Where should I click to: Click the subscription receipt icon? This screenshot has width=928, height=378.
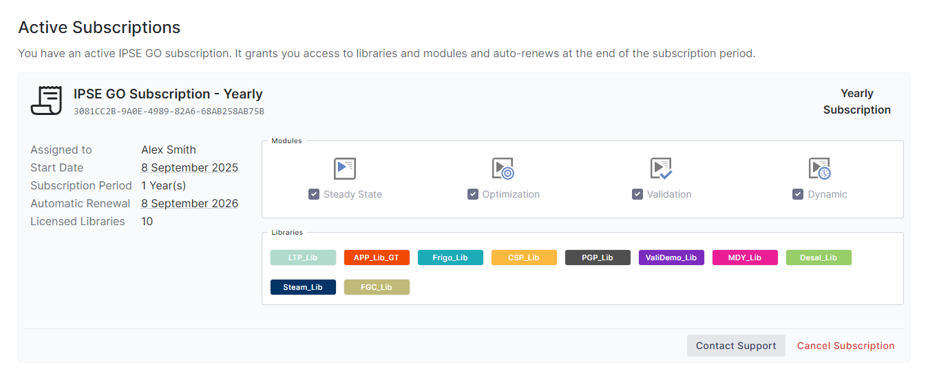point(46,101)
